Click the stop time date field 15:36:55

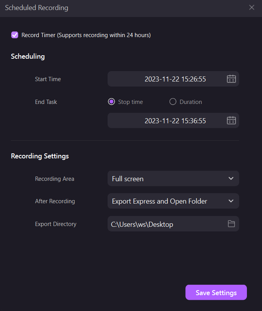[175, 121]
